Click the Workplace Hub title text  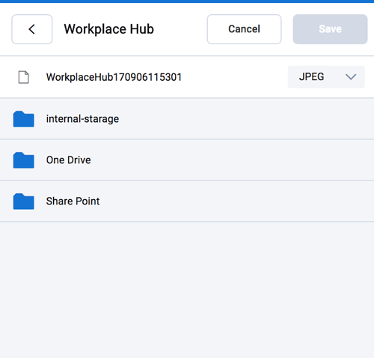(109, 29)
